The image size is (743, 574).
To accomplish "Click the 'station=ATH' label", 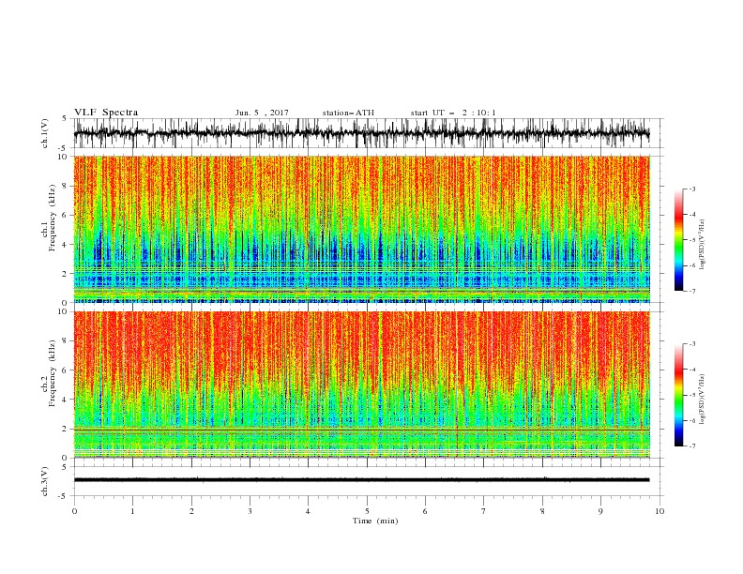I will (348, 113).
